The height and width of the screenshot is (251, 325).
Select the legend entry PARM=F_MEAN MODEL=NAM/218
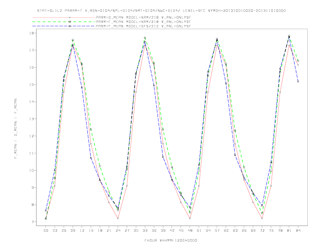pos(143,22)
